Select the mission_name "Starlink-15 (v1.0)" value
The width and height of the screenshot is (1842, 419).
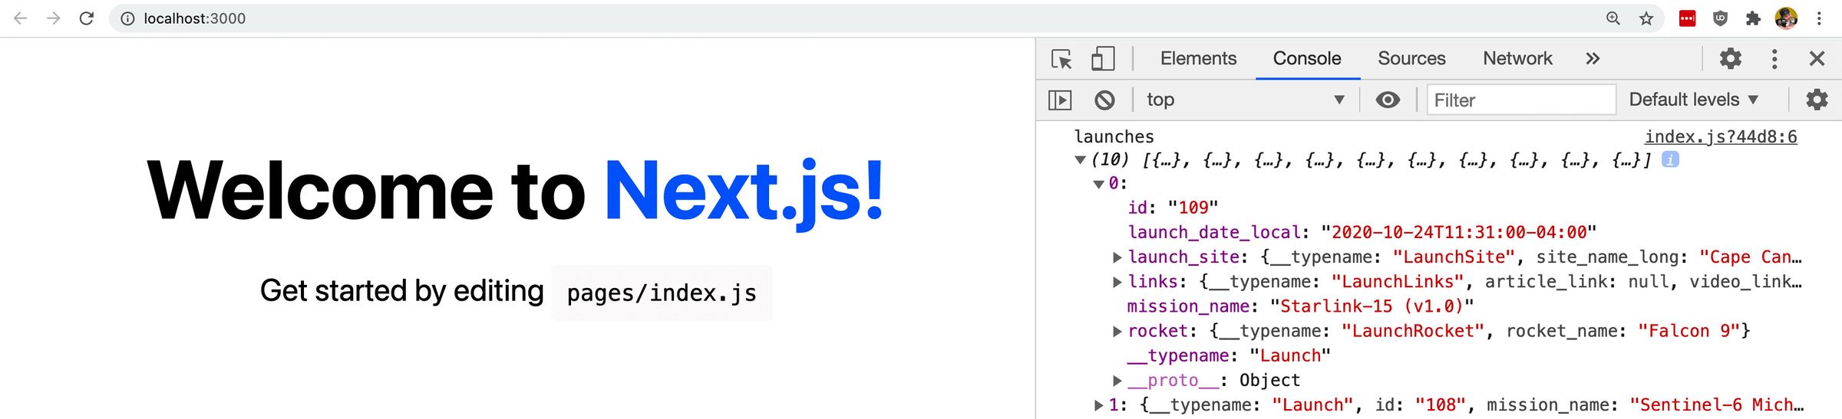click(1372, 306)
